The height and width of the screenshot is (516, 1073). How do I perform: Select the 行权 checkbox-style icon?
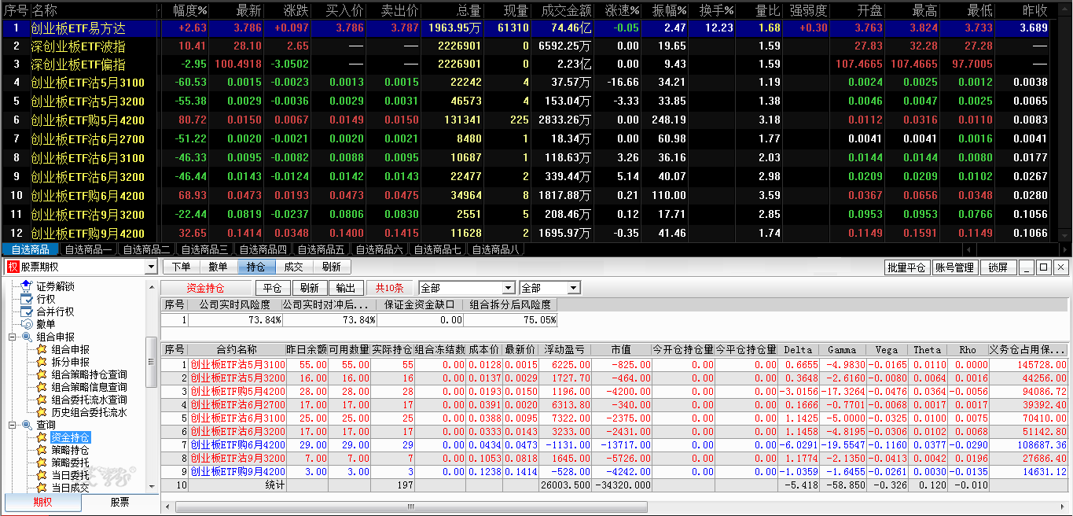(x=26, y=299)
